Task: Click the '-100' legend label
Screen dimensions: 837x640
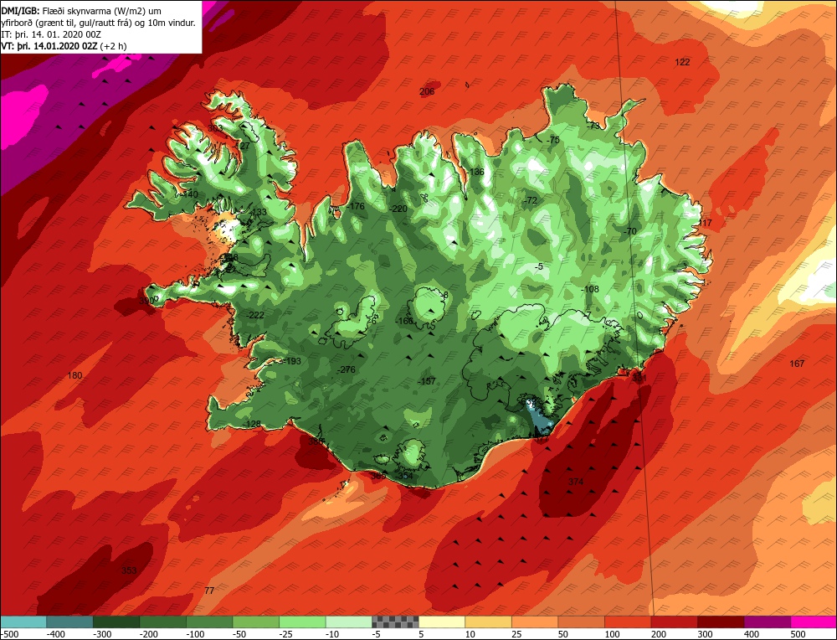Action: coord(195,634)
